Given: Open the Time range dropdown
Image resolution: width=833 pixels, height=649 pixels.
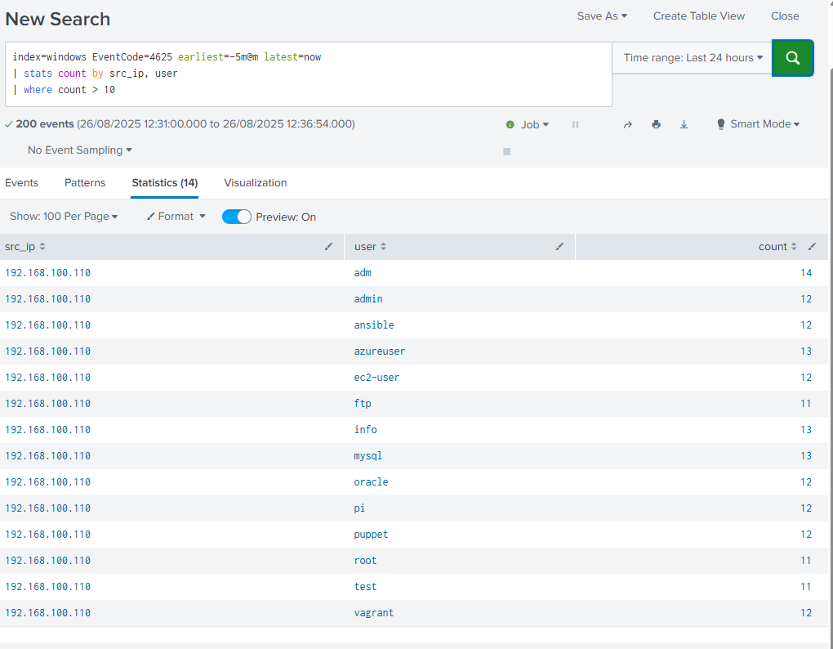Looking at the screenshot, I should click(x=693, y=58).
